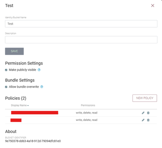Click the Permissions column header
The height and width of the screenshot is (148, 162).
88,105
